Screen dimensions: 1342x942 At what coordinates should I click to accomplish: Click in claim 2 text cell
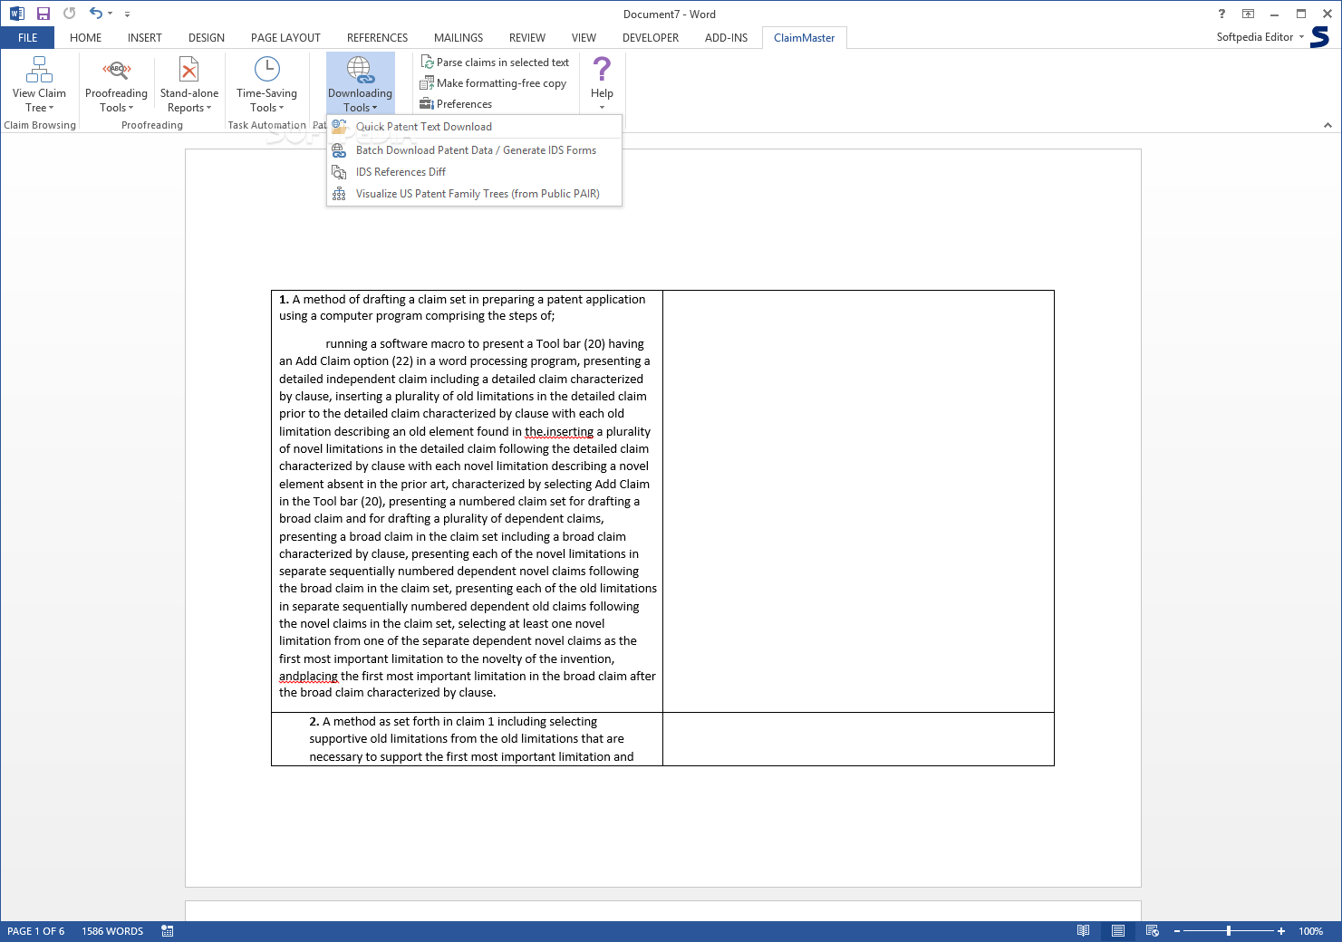point(467,739)
